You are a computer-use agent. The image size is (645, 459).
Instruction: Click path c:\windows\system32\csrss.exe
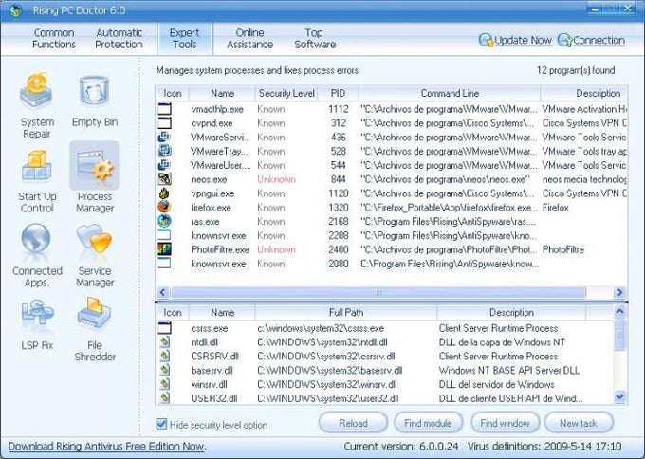click(x=321, y=328)
